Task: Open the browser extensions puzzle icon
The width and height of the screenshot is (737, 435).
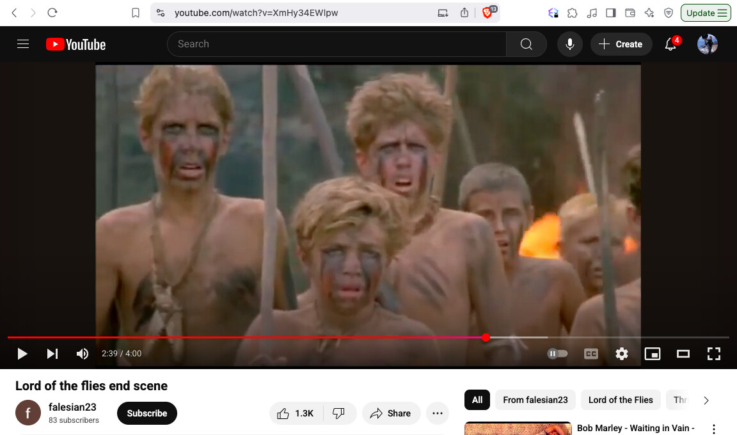Action: pyautogui.click(x=572, y=13)
